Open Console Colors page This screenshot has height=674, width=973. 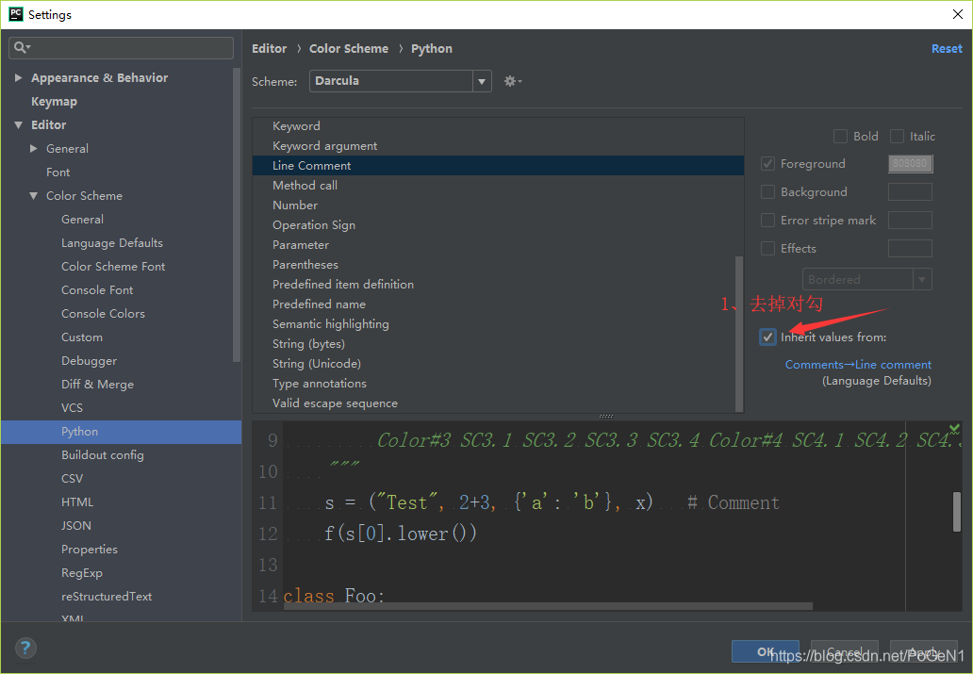click(x=103, y=313)
